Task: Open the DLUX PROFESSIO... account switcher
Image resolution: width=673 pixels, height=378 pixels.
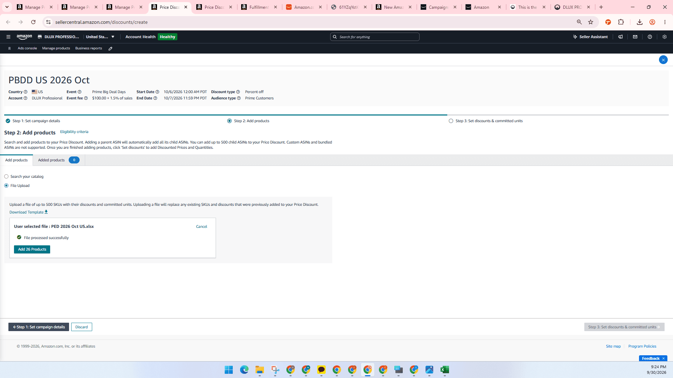Action: (58, 37)
